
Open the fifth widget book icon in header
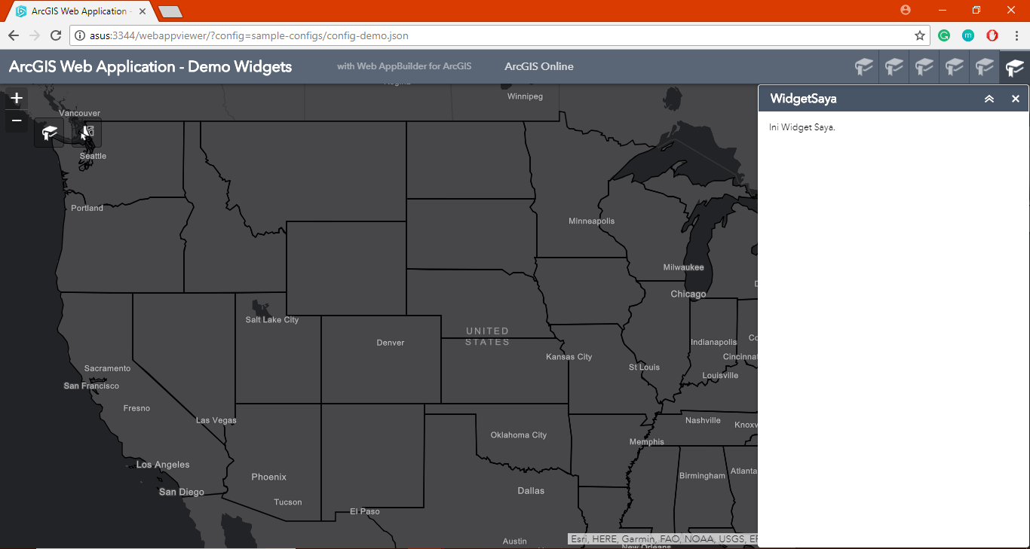984,66
